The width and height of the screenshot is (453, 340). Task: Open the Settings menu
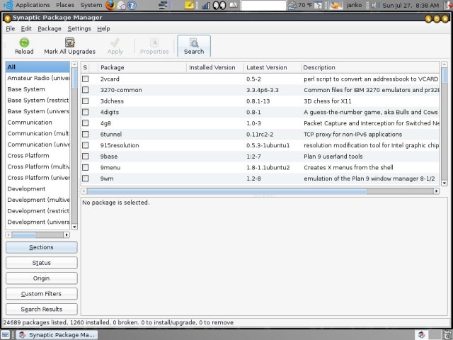(x=79, y=28)
